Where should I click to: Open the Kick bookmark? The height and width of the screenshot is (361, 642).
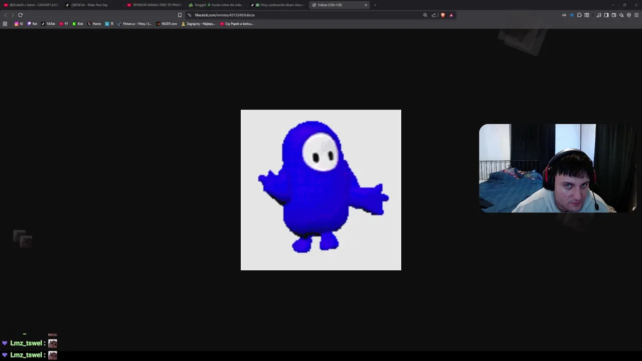click(78, 24)
